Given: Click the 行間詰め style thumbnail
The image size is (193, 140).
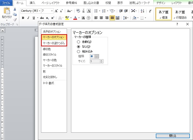Looking at the screenshot, I should click(x=180, y=14).
